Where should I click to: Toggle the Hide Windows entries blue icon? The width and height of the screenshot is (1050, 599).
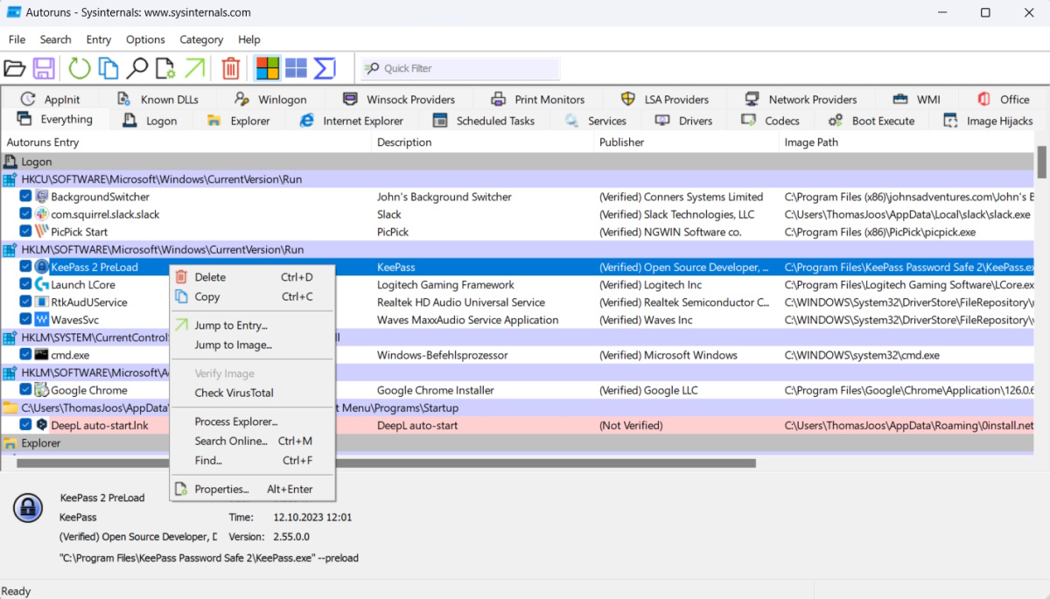(x=296, y=68)
